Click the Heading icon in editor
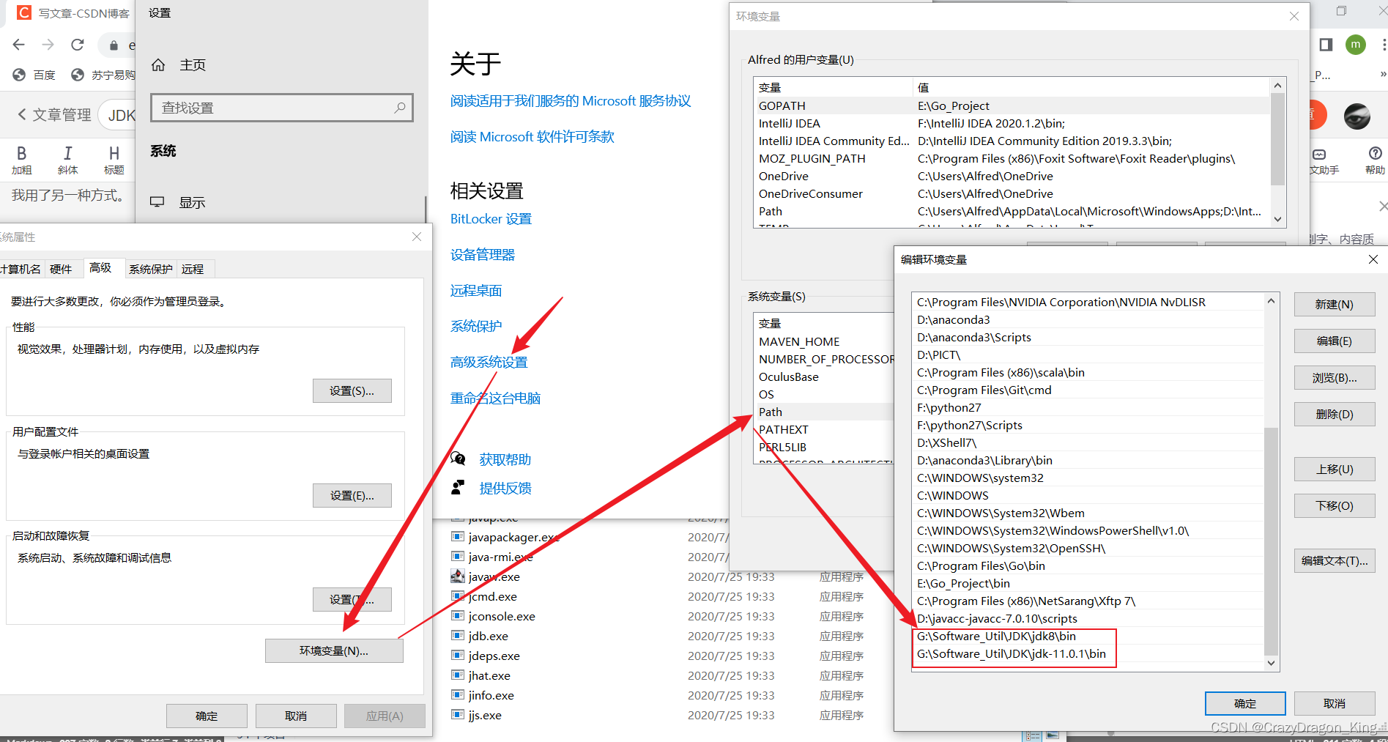The image size is (1388, 742). pyautogui.click(x=114, y=153)
